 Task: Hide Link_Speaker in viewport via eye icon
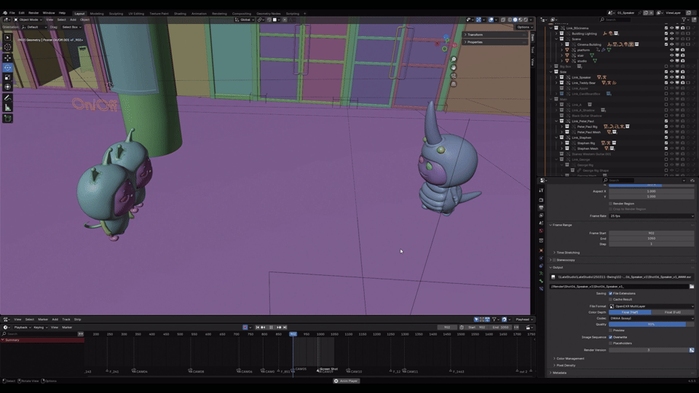click(x=671, y=78)
